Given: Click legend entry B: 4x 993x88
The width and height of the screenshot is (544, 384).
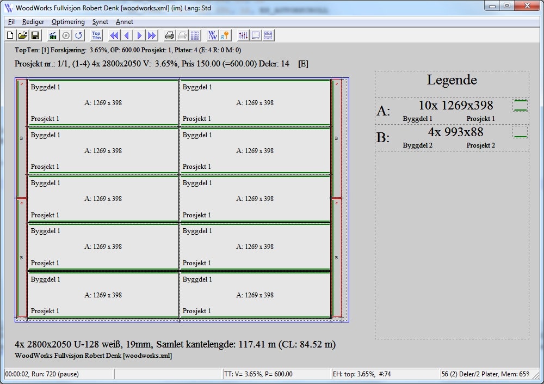Looking at the screenshot, I should (x=452, y=138).
